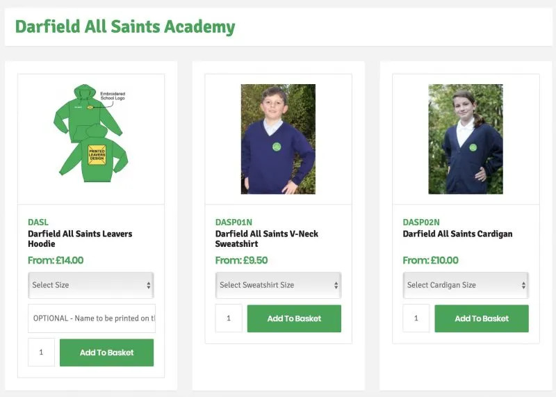This screenshot has height=397, width=556.
Task: Expand the Select Cardigan Size dropdown
Action: 466,285
